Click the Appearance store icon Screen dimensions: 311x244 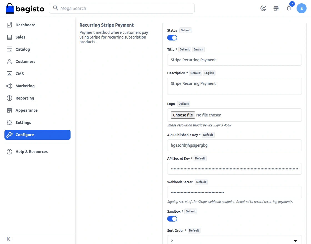pyautogui.click(x=9, y=110)
